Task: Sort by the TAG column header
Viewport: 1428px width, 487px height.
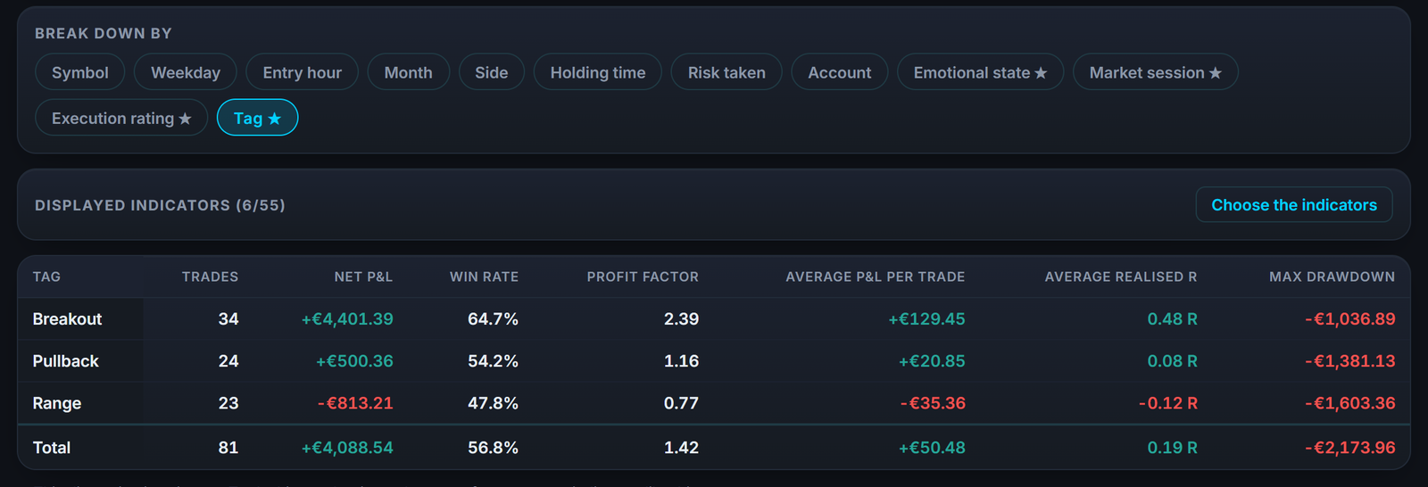Action: click(46, 277)
